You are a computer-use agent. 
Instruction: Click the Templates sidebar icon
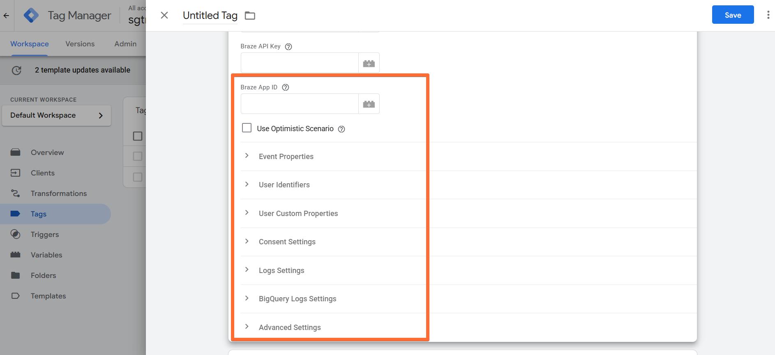click(15, 296)
